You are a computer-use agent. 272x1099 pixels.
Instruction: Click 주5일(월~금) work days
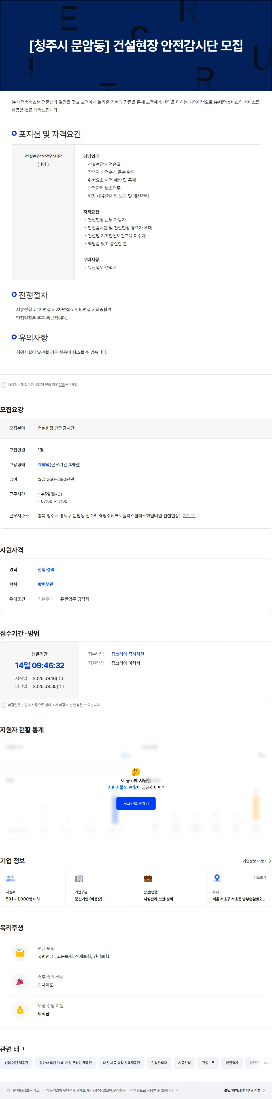[x=52, y=494]
